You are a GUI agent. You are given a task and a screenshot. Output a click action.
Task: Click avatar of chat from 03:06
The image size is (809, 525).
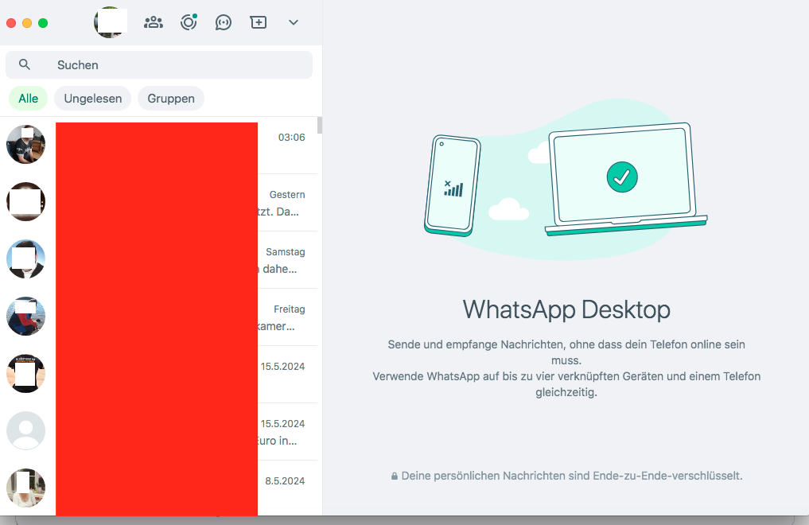pyautogui.click(x=25, y=145)
